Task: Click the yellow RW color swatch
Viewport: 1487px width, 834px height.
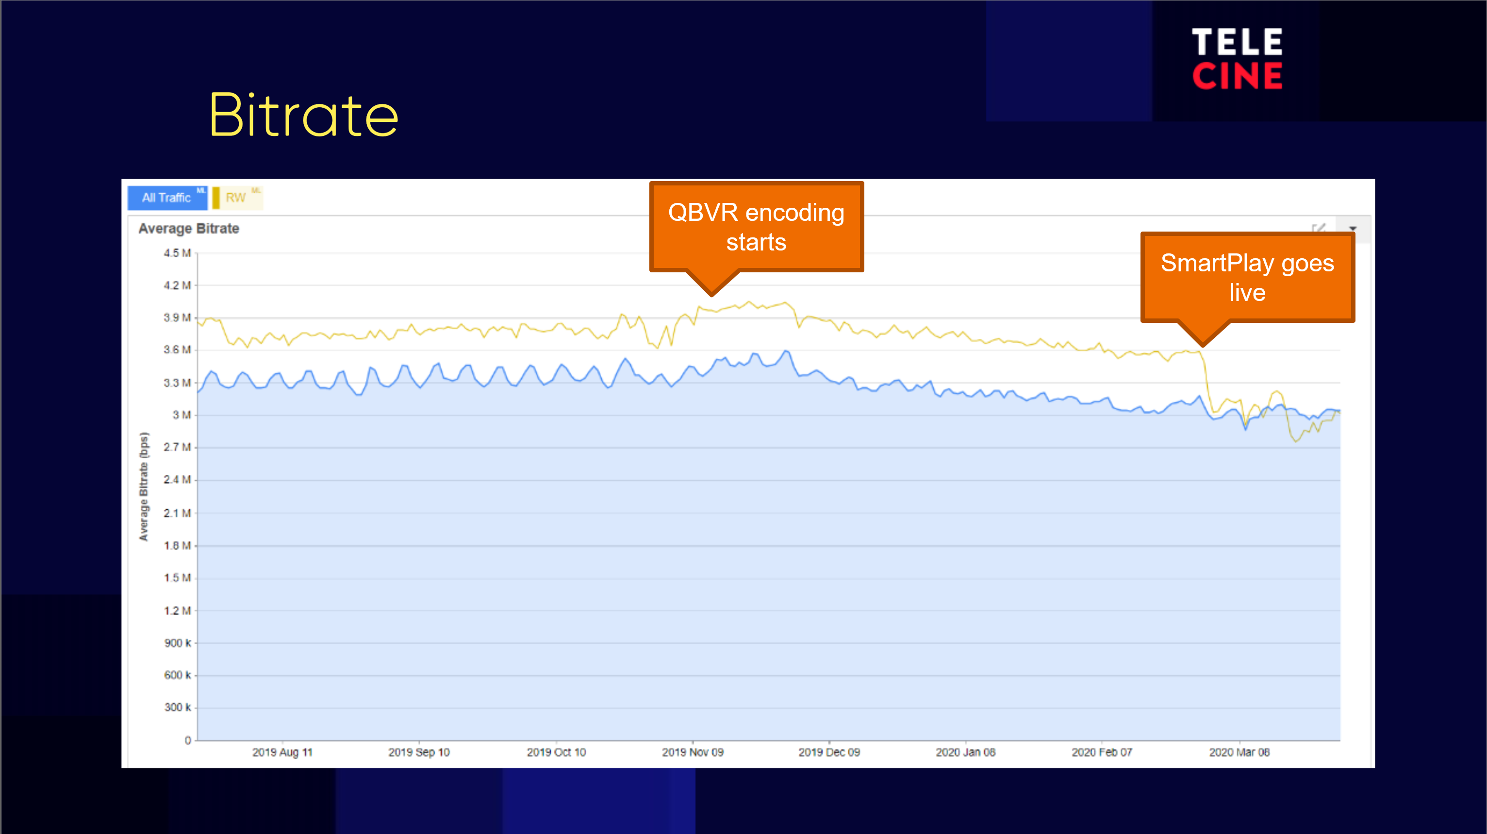Action: point(216,198)
